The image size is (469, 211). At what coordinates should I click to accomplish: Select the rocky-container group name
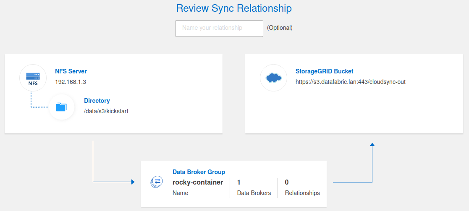(198, 182)
